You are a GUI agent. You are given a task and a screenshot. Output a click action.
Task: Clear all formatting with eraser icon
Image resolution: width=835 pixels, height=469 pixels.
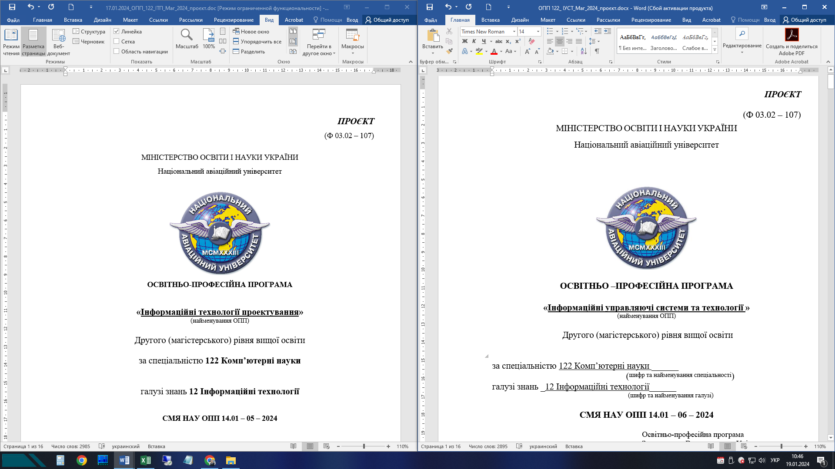[x=531, y=41]
